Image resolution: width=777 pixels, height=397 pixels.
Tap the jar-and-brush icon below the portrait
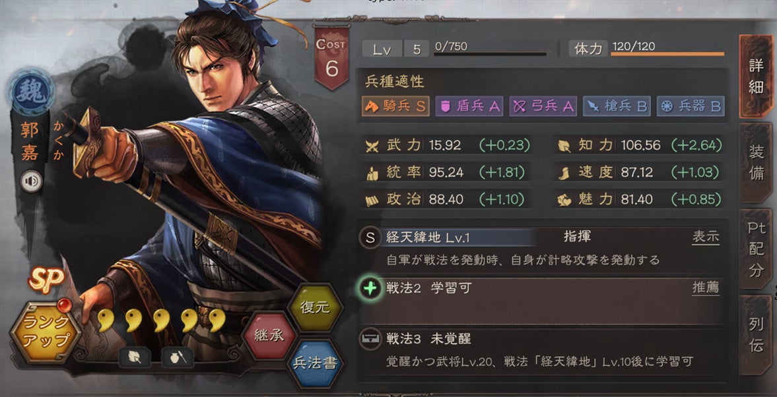tap(178, 357)
